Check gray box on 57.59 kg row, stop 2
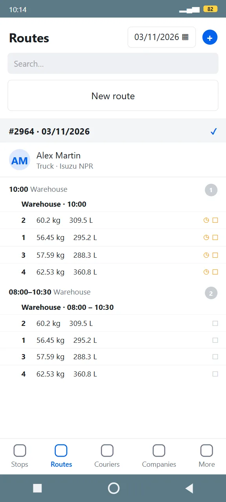 [x=215, y=357]
